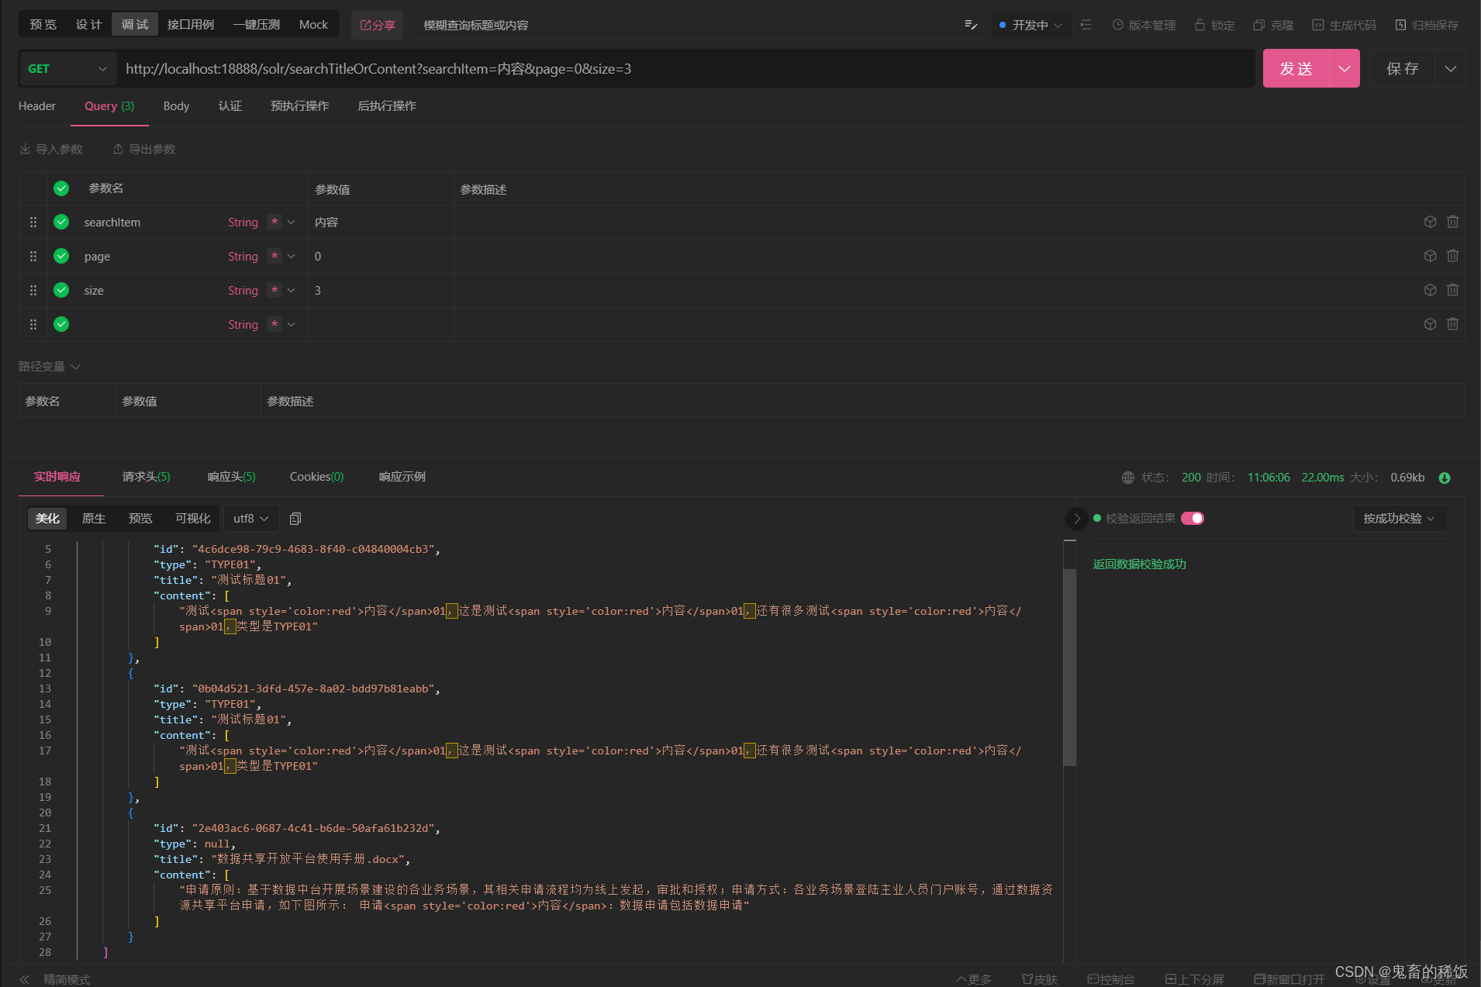Image resolution: width=1481 pixels, height=987 pixels.
Task: Uncheck the page parameter checkbox
Action: (61, 256)
